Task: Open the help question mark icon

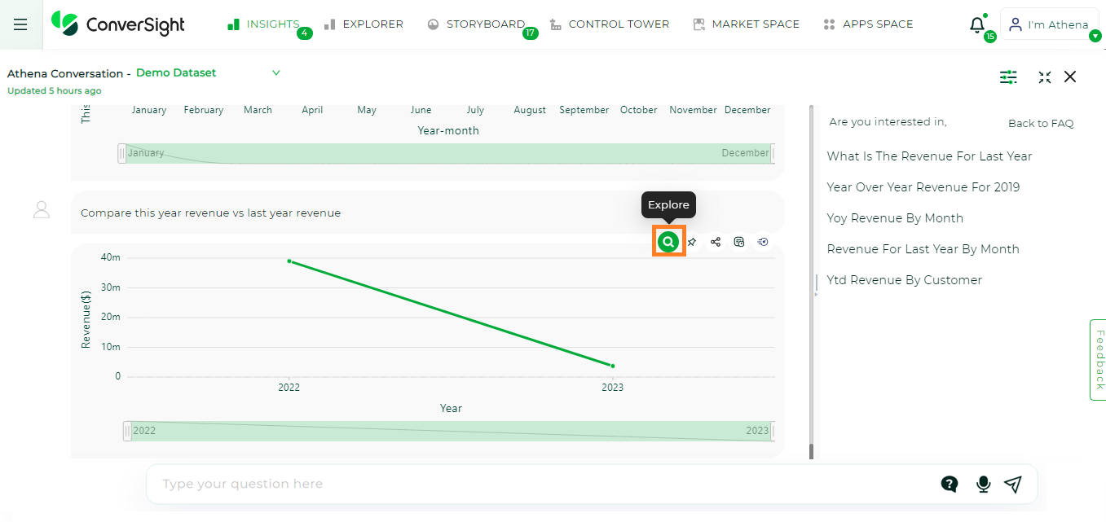Action: [x=950, y=485]
